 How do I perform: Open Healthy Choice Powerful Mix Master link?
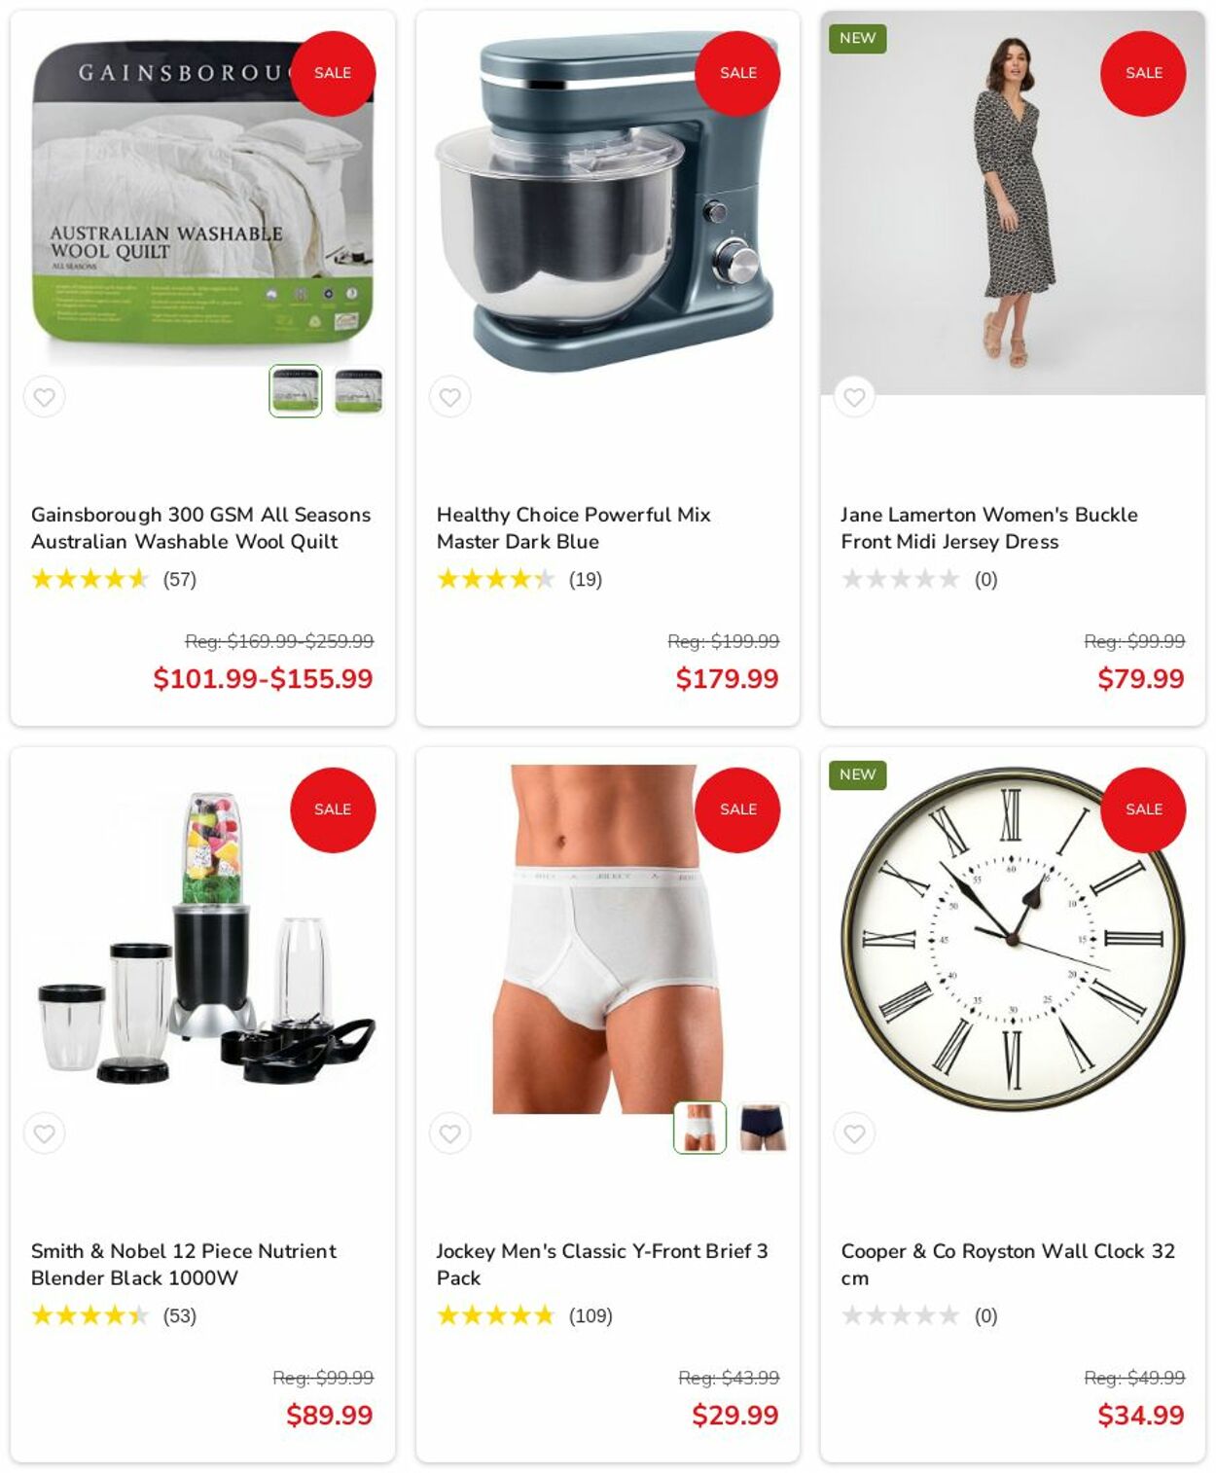tap(573, 528)
